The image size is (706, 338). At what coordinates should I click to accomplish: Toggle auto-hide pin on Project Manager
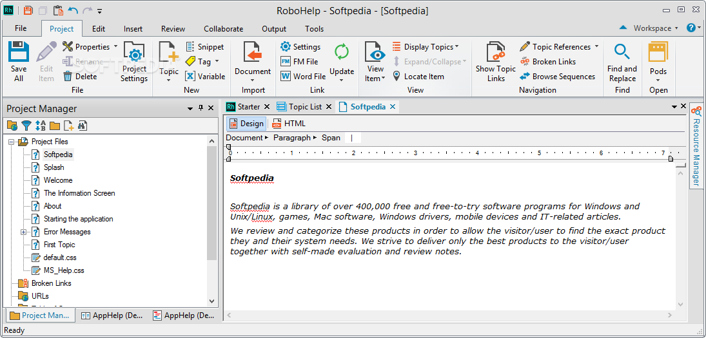click(x=201, y=108)
